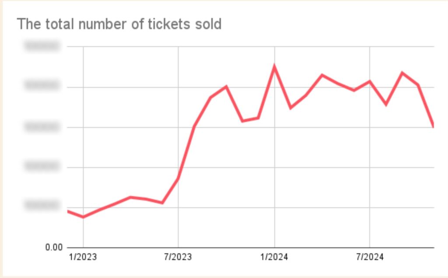
Task: Click the "7/2024" x-axis label
Action: 370,257
